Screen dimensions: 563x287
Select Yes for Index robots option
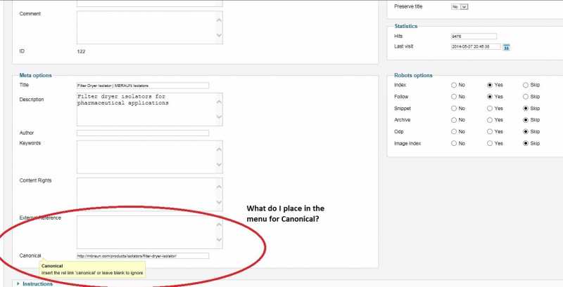pyautogui.click(x=489, y=85)
